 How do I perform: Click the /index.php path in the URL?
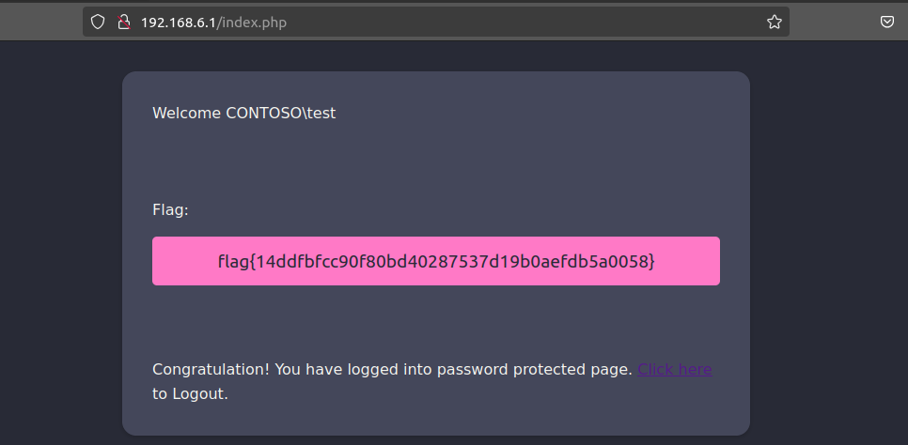coord(251,22)
